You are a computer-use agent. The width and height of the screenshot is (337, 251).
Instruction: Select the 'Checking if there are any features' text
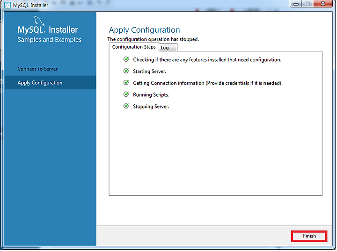(207, 60)
